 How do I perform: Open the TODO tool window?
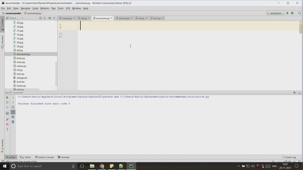tap(26, 157)
